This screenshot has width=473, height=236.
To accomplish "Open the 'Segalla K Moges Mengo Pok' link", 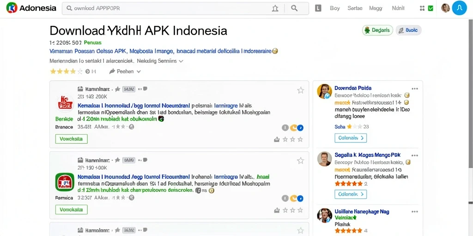I will (367, 155).
